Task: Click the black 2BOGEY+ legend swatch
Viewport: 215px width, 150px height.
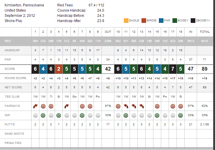Action: click(193, 21)
